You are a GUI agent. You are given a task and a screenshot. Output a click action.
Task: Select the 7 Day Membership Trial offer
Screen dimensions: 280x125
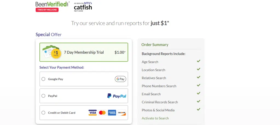point(84,52)
